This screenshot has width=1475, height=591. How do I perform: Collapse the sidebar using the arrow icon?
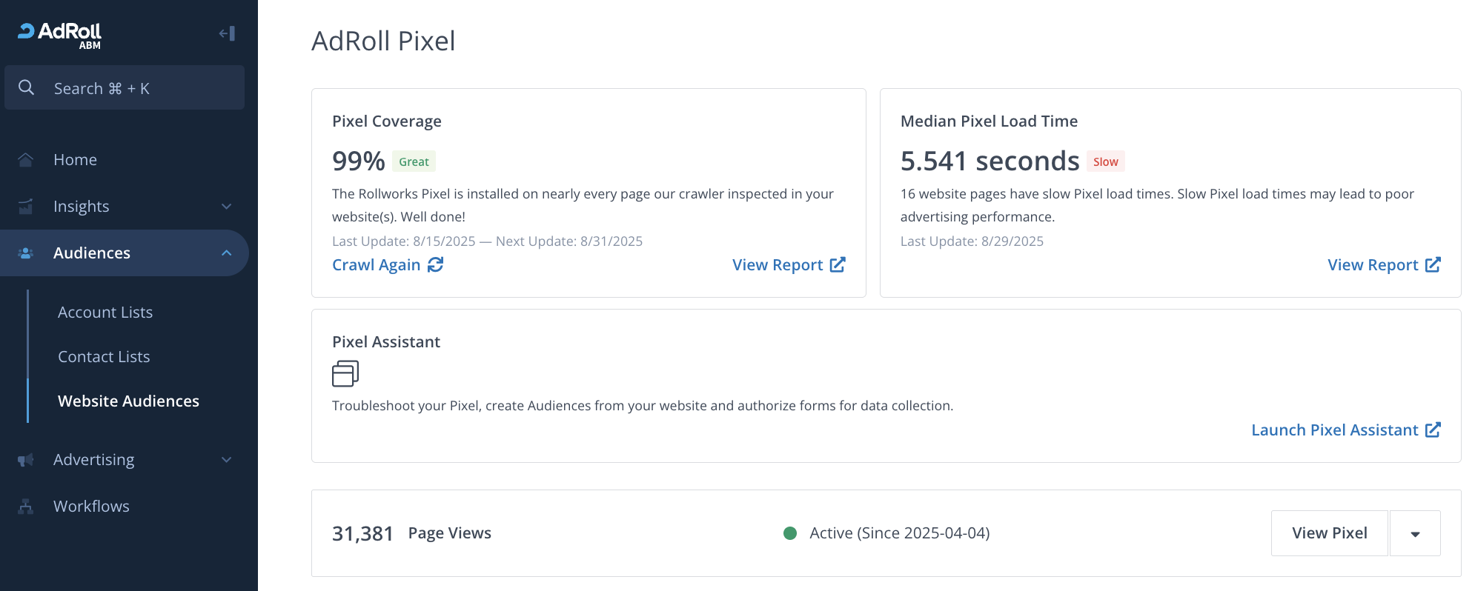coord(227,33)
